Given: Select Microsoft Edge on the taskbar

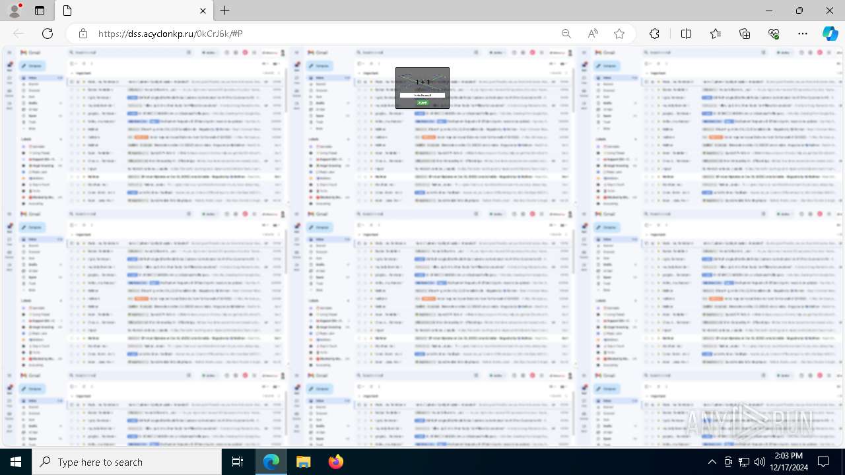Looking at the screenshot, I should [271, 462].
